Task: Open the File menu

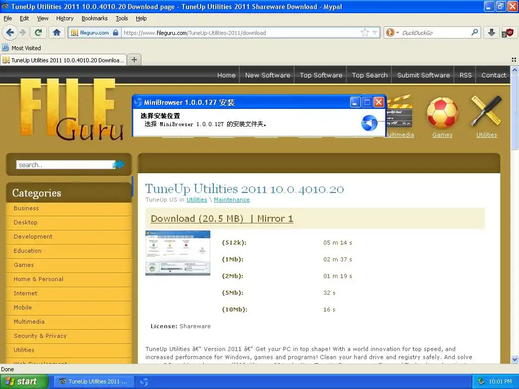Action: coord(8,18)
